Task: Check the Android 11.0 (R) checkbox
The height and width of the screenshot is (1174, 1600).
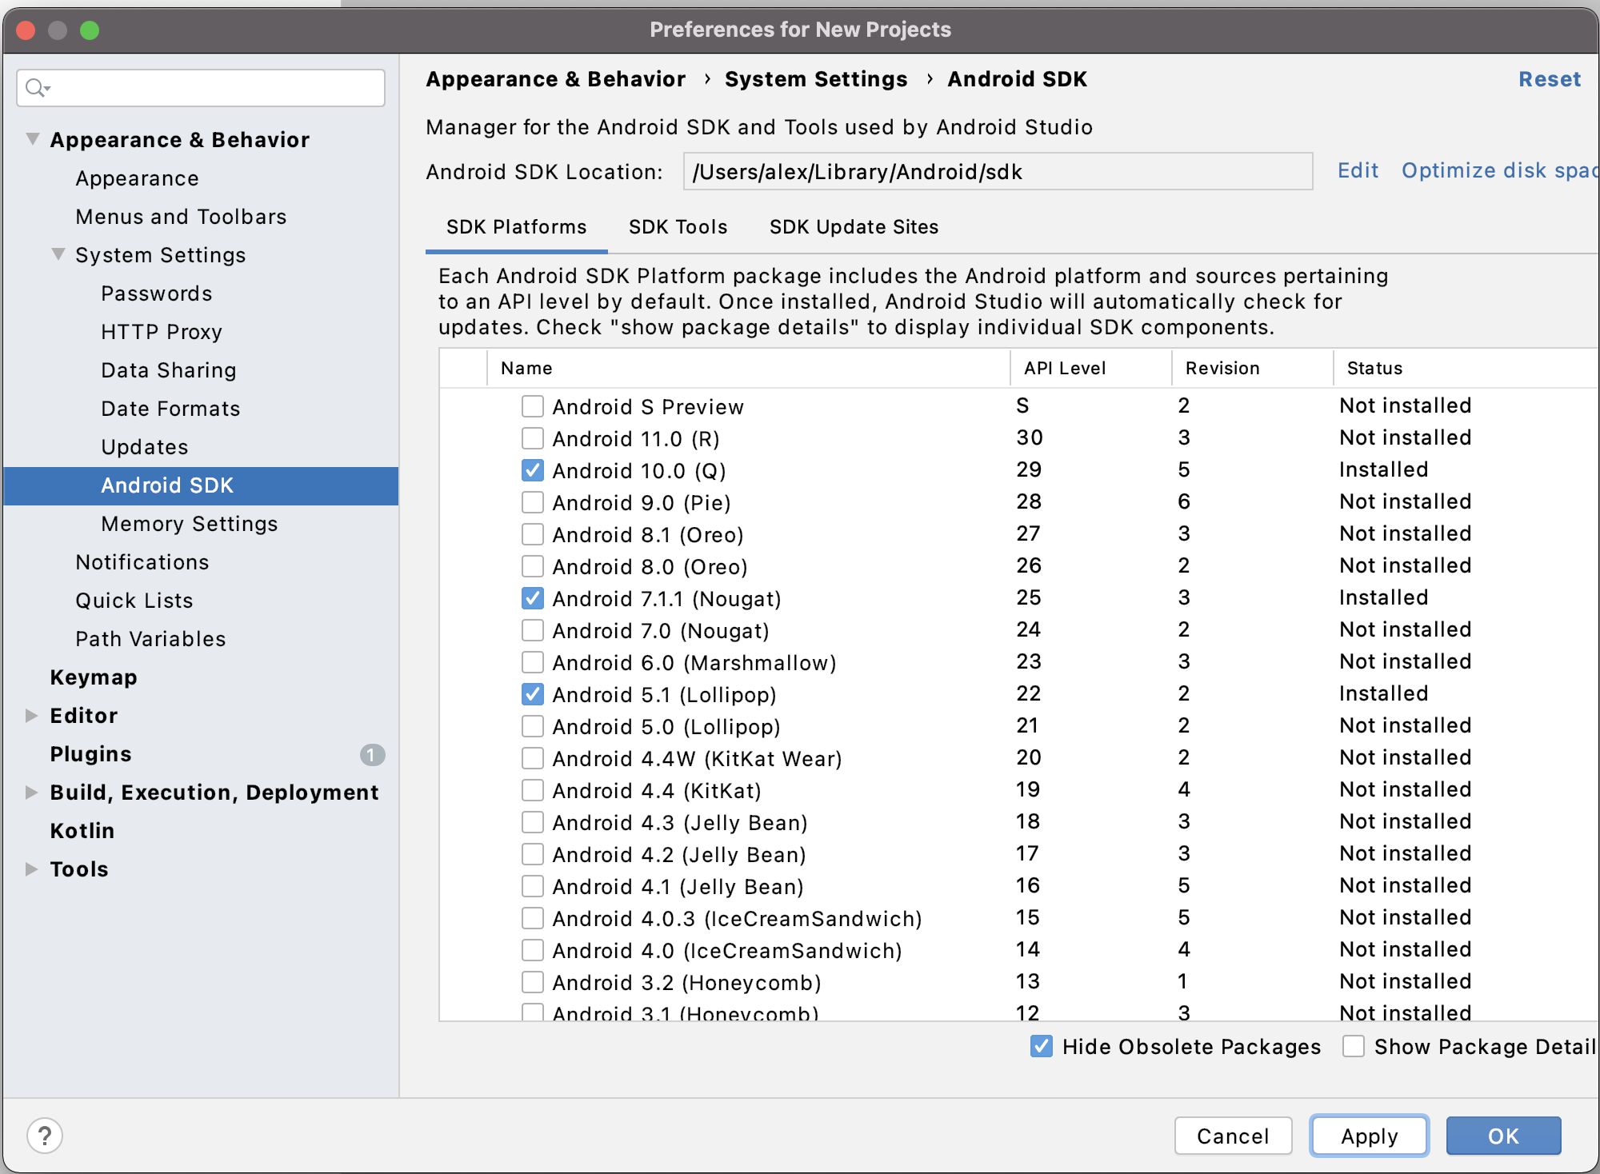Action: coord(532,438)
